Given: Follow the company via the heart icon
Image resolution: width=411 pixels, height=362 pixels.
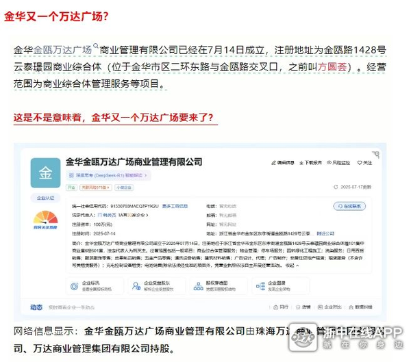Looking at the screenshot, I should click(x=360, y=163).
